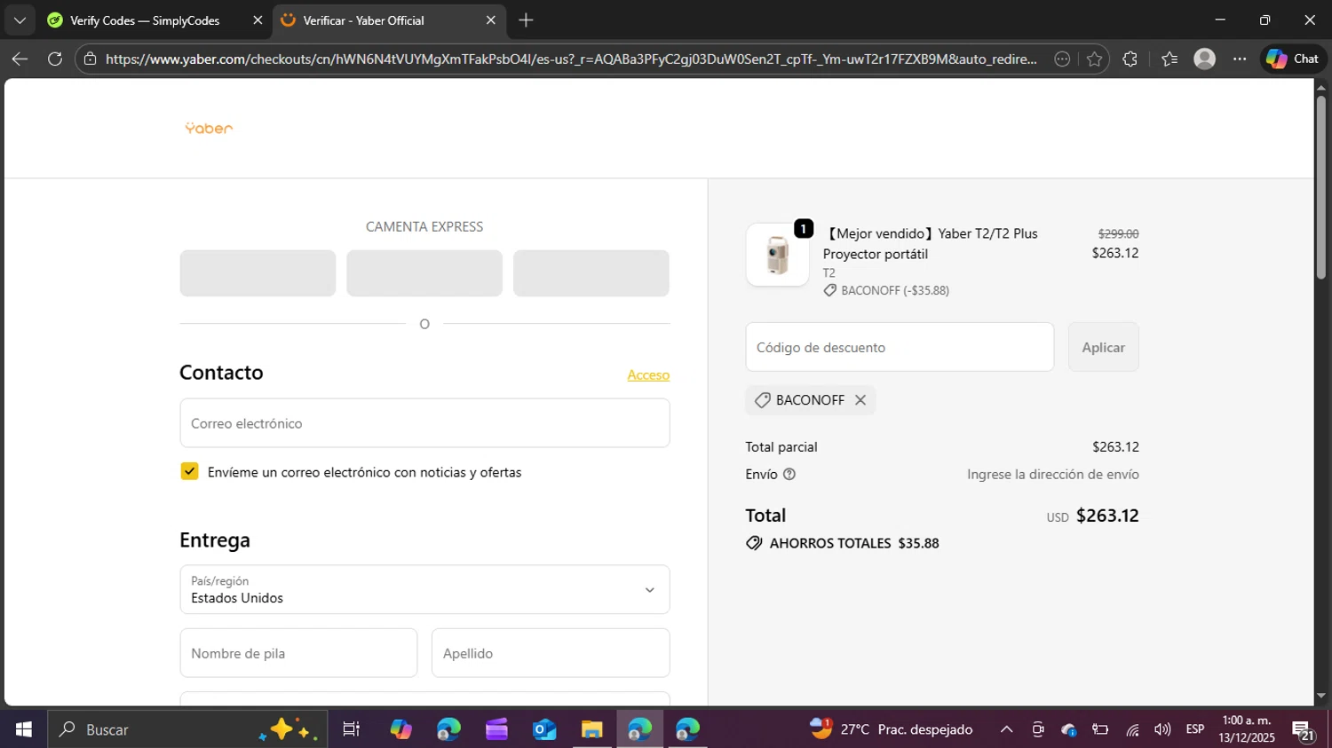Screen dimensions: 1332x748
Task: Open browser settings and more menu
Action: (x=1240, y=59)
